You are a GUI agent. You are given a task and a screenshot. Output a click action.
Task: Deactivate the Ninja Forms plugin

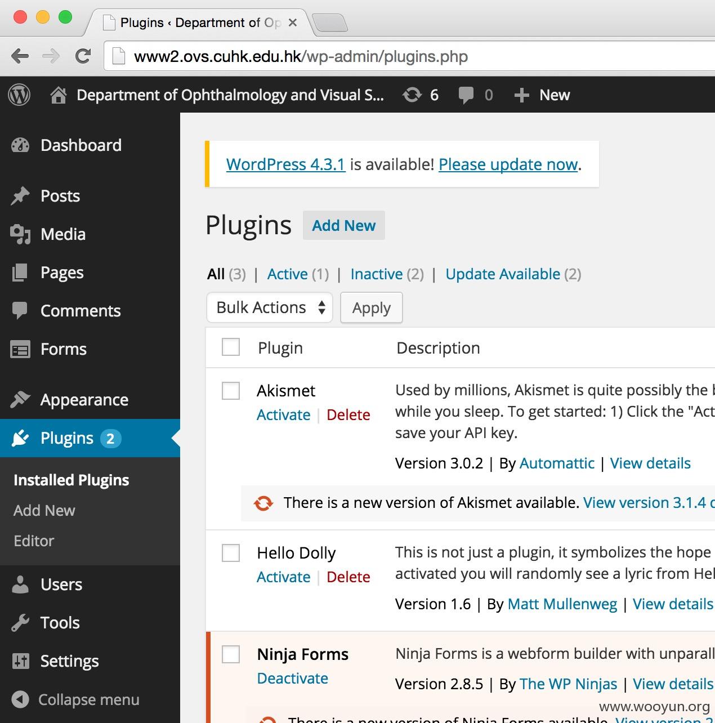pos(293,679)
